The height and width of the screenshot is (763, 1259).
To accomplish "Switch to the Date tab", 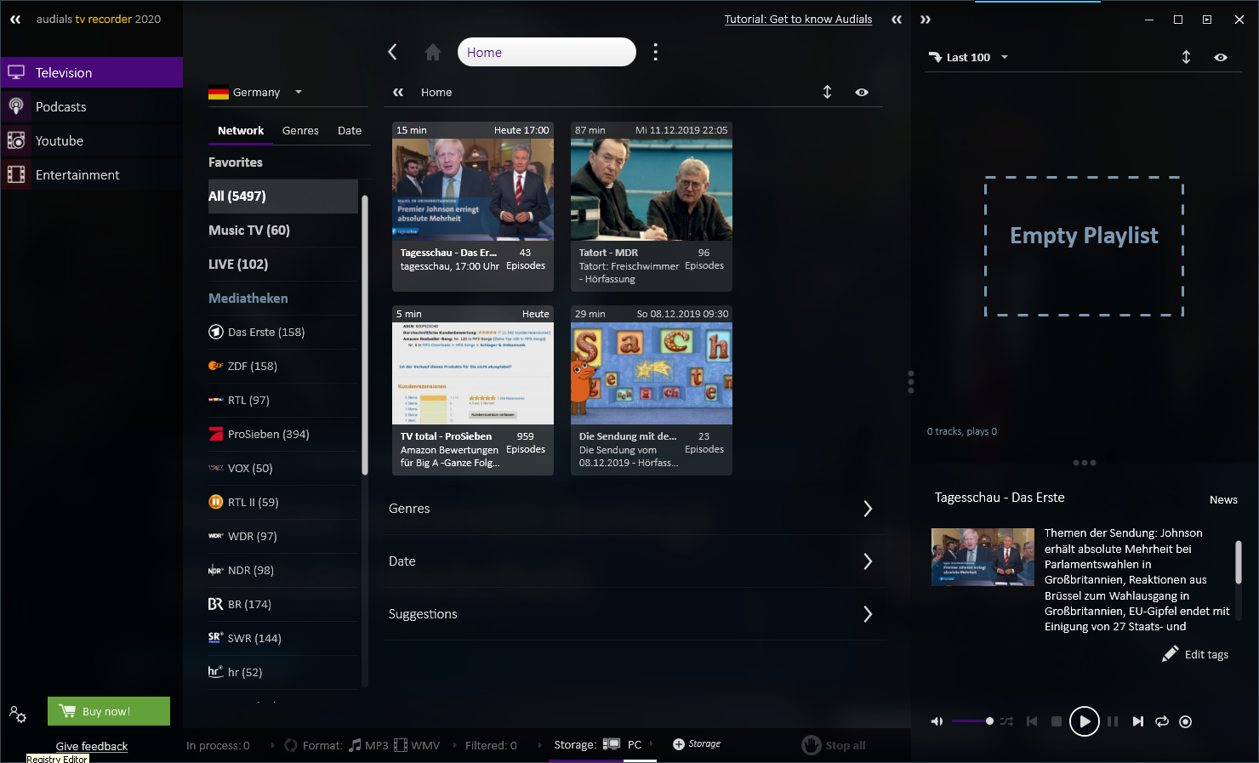I will [350, 130].
